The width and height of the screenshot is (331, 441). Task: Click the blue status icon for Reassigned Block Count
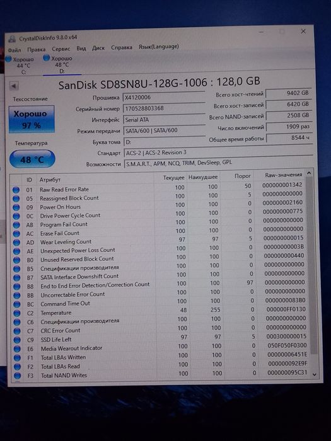click(x=16, y=199)
